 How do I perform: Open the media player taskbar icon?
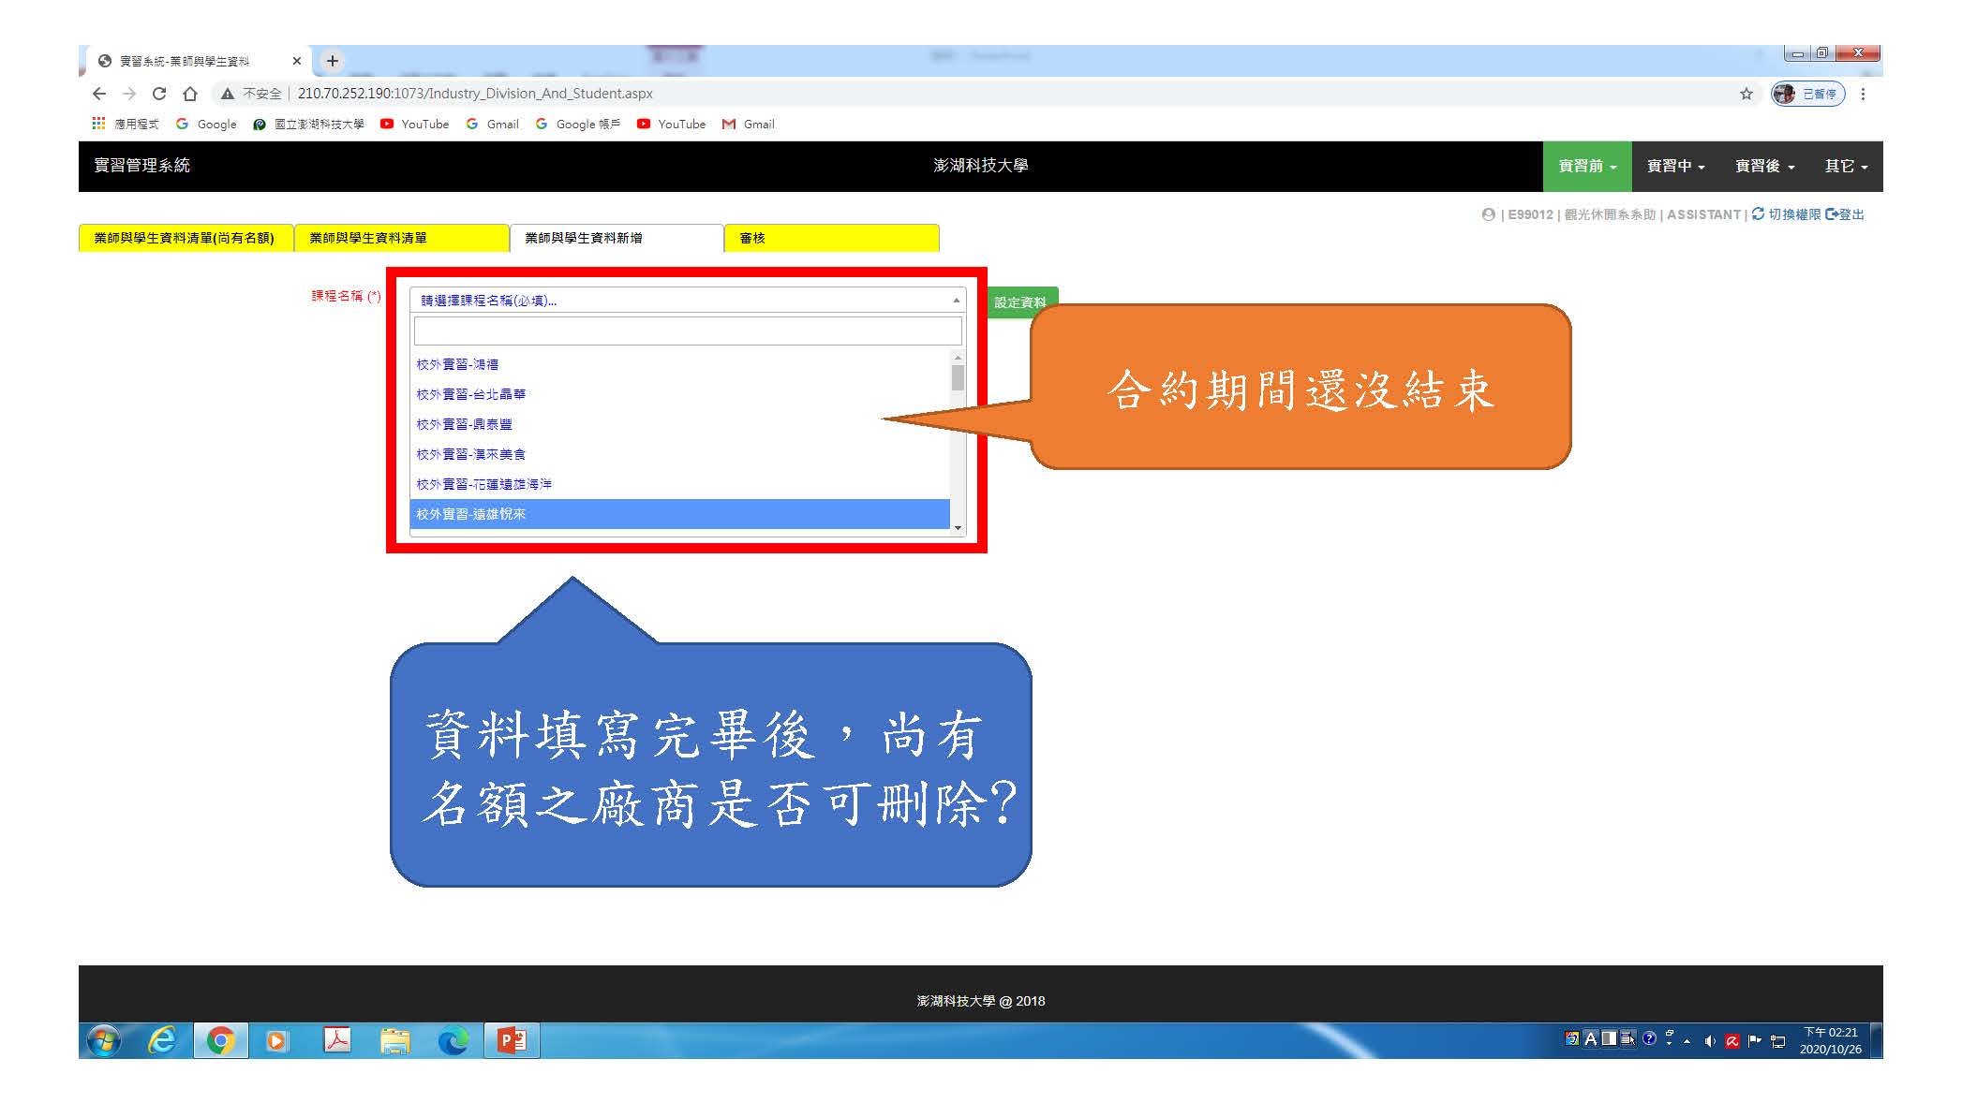point(277,1040)
